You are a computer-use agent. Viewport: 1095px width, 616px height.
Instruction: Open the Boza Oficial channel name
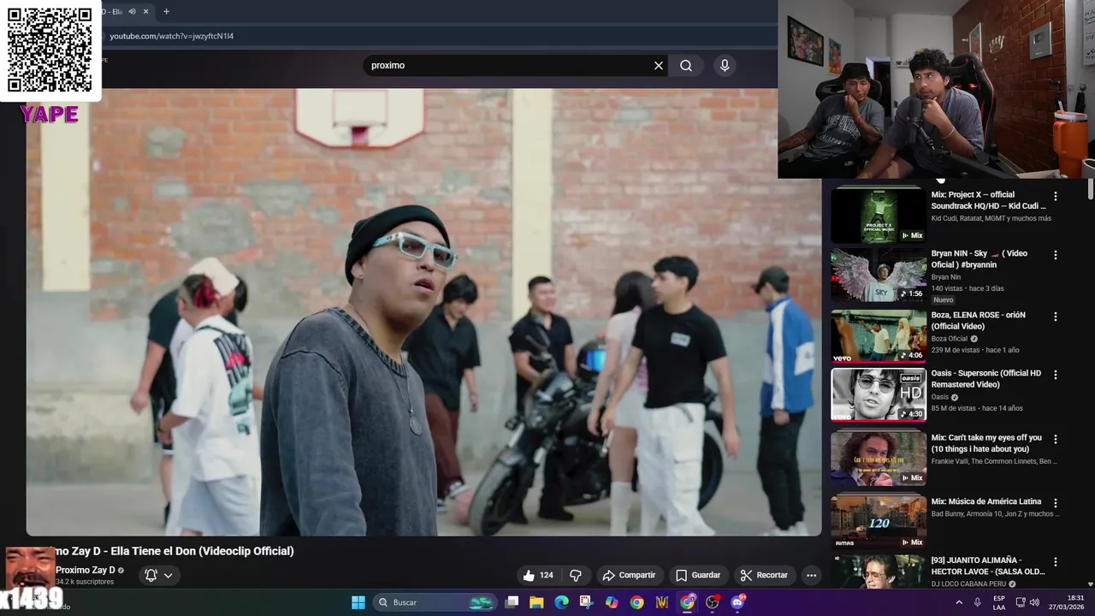pyautogui.click(x=950, y=339)
